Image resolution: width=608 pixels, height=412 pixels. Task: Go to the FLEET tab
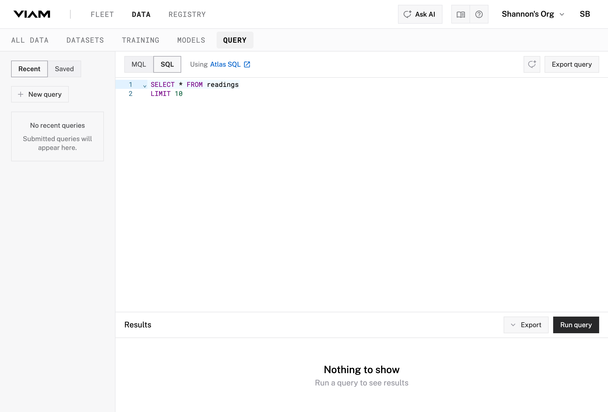[102, 14]
